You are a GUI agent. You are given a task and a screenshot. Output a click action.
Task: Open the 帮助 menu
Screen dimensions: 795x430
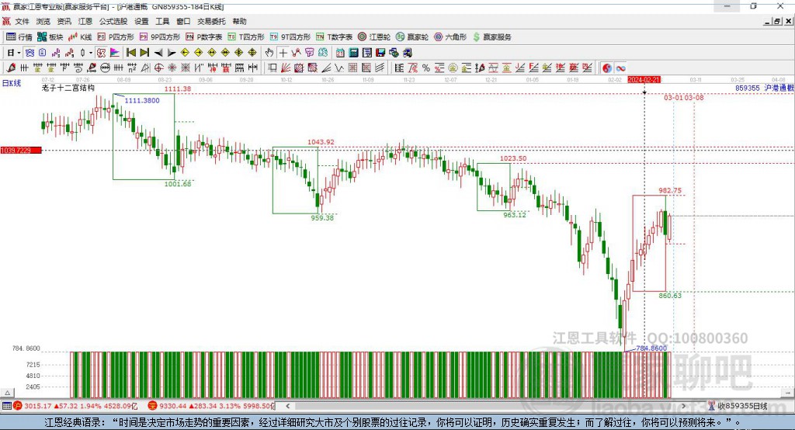pos(239,21)
